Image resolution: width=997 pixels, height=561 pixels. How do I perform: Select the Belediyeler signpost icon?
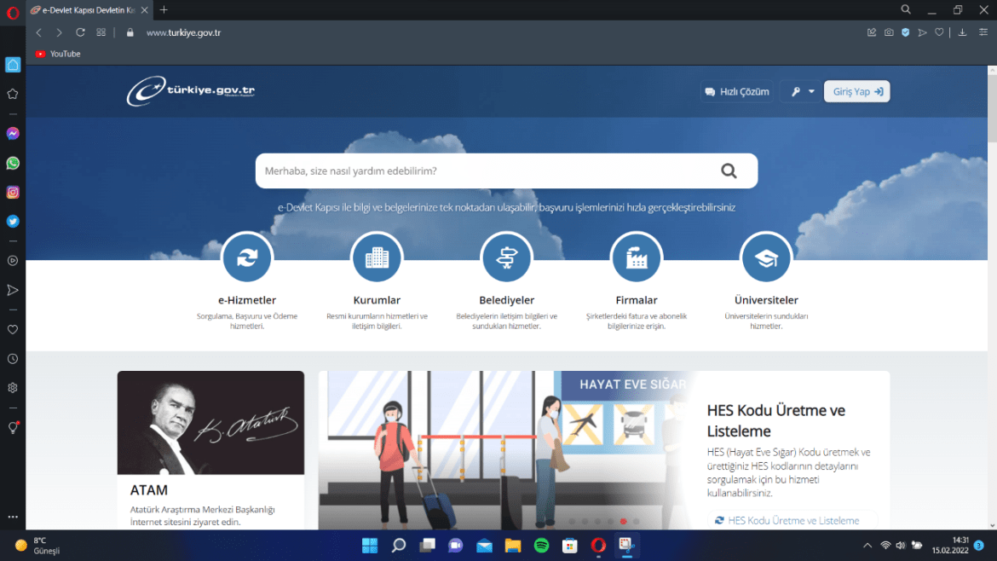pos(506,257)
